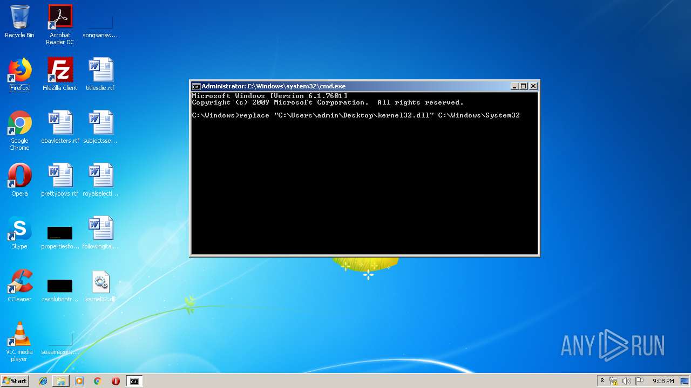Image resolution: width=691 pixels, height=388 pixels.
Task: Select the seaamazon... desktop file
Action: (x=60, y=343)
